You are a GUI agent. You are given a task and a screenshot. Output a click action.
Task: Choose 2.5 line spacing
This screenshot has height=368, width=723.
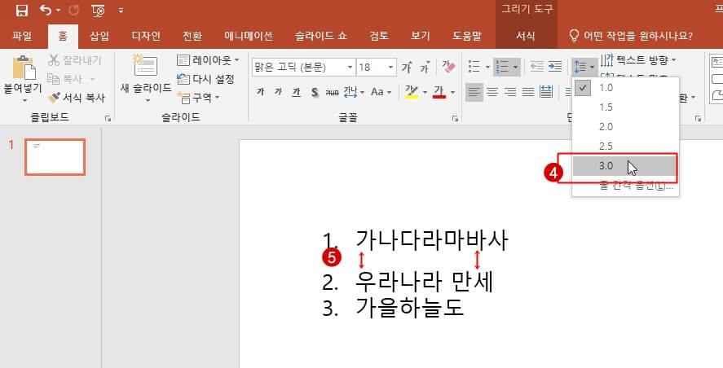626,147
